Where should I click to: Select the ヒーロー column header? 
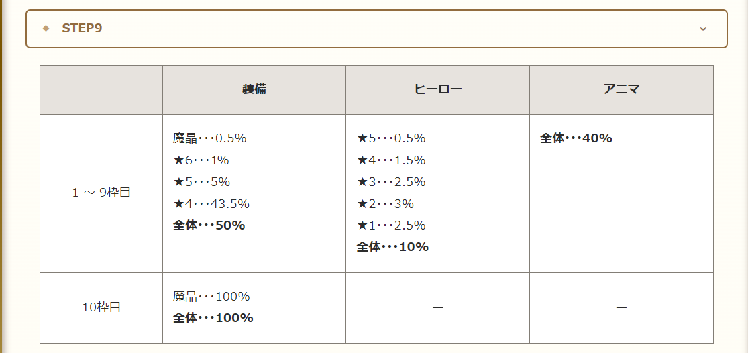(438, 89)
